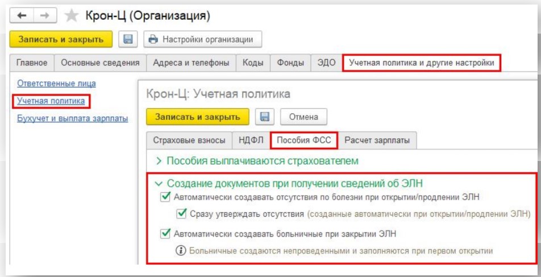The image size is (541, 277).
Task: Switch to the Страховые взносы tab
Action: [189, 140]
